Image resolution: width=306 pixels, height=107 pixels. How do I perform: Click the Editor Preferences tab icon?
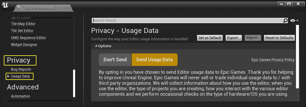pyautogui.click(x=20, y=8)
